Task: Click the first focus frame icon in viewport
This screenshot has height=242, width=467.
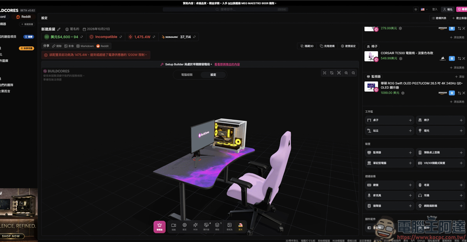Action: [x=325, y=73]
